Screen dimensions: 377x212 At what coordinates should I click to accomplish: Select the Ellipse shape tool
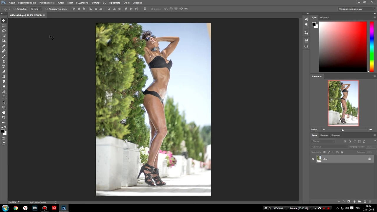pyautogui.click(x=4, y=107)
